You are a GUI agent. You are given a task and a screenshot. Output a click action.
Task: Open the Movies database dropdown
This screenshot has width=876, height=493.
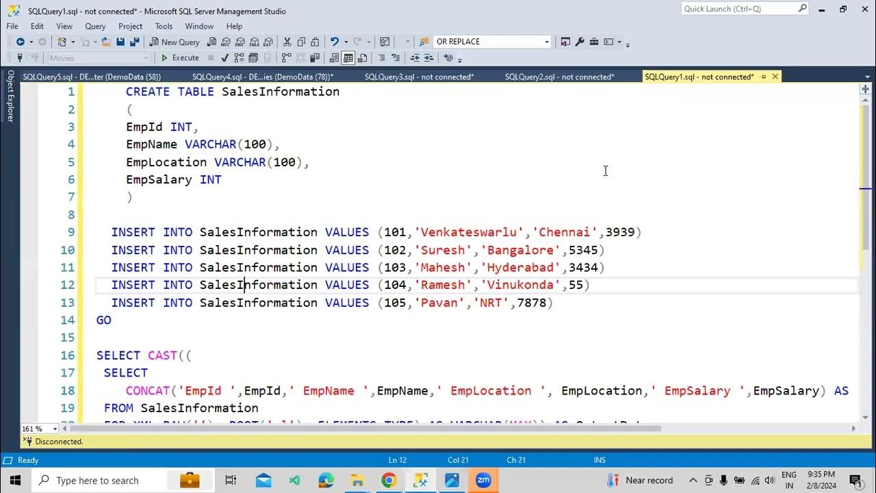99,58
